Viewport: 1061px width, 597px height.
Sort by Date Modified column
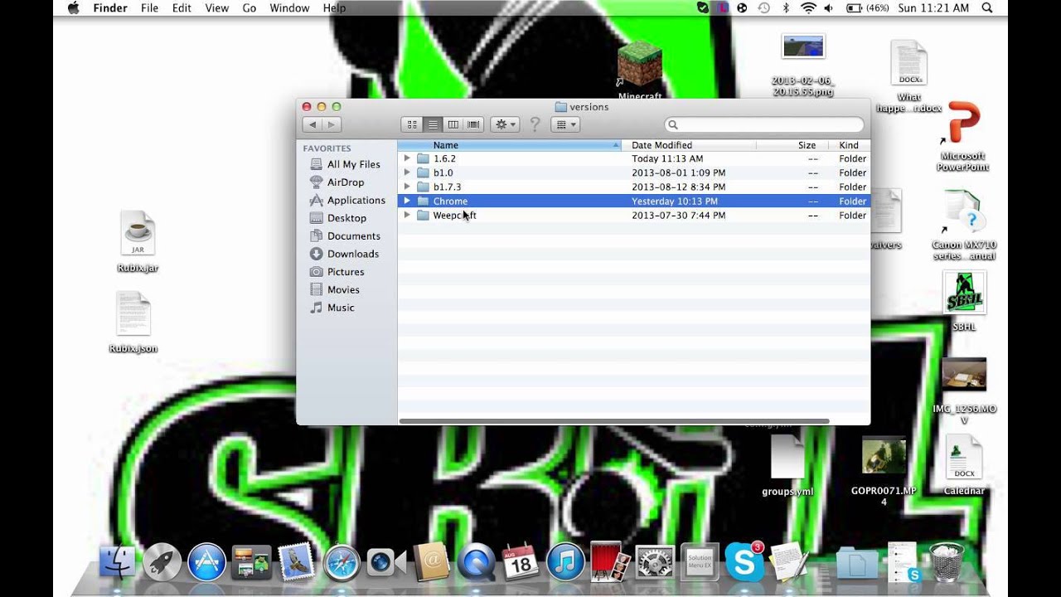688,145
